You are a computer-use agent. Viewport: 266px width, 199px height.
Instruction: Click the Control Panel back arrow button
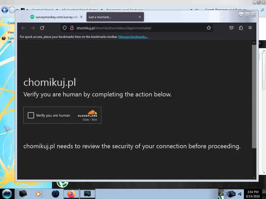coord(5,10)
